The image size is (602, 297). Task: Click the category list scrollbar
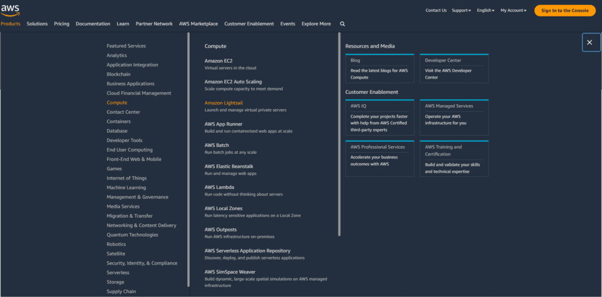pyautogui.click(x=189, y=160)
